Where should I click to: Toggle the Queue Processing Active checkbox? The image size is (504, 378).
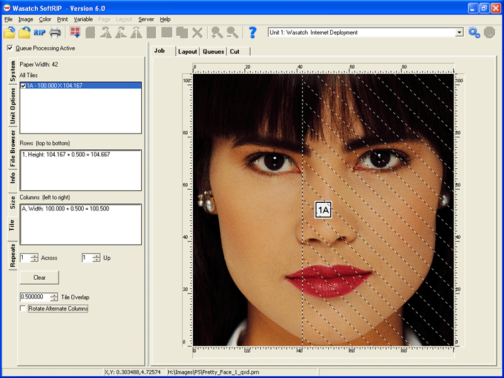pyautogui.click(x=9, y=48)
